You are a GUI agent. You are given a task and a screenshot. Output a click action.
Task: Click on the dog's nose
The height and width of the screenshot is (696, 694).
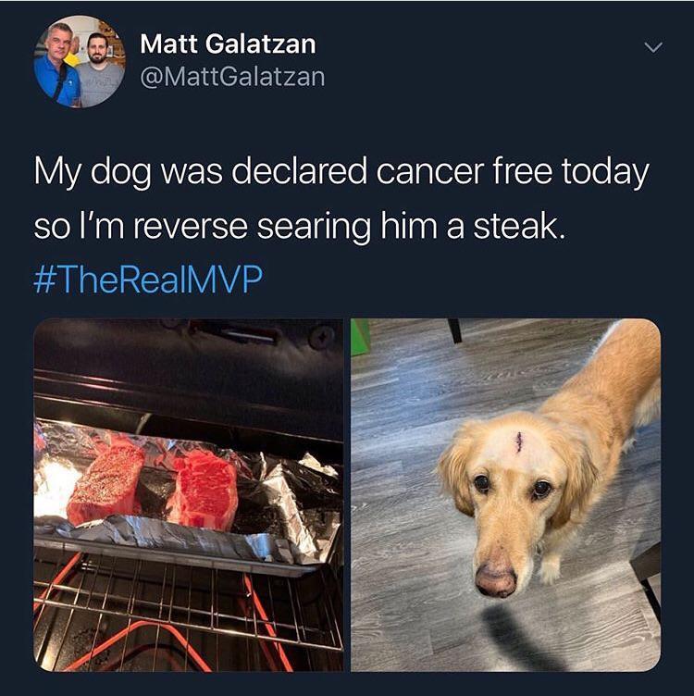coord(496,579)
